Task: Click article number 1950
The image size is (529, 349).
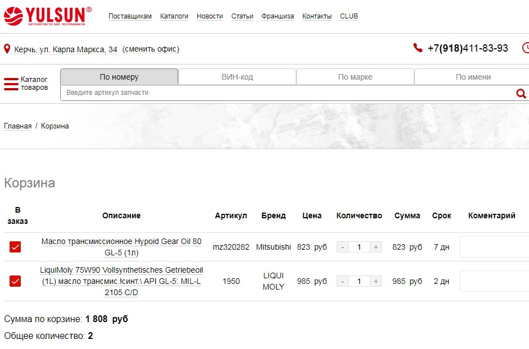Action: pos(231,281)
